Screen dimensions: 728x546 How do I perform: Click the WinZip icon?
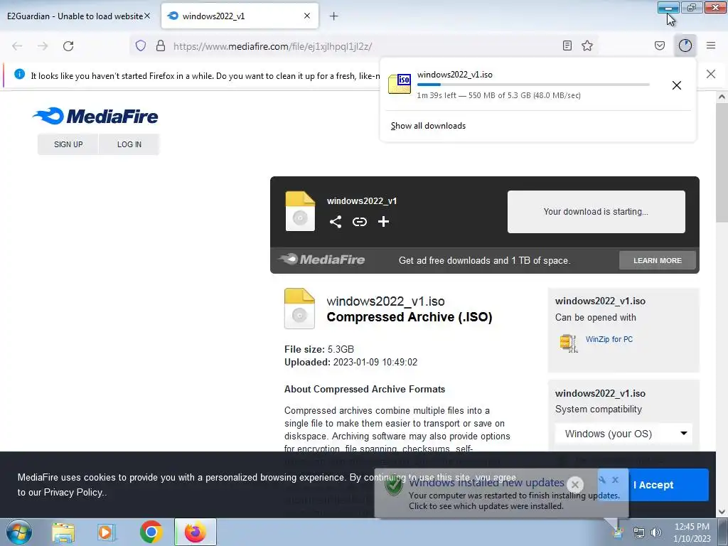click(x=569, y=343)
